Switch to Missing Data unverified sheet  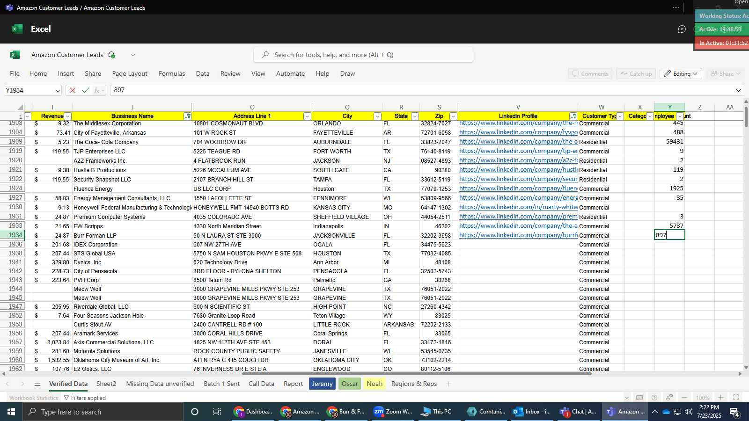click(x=160, y=384)
